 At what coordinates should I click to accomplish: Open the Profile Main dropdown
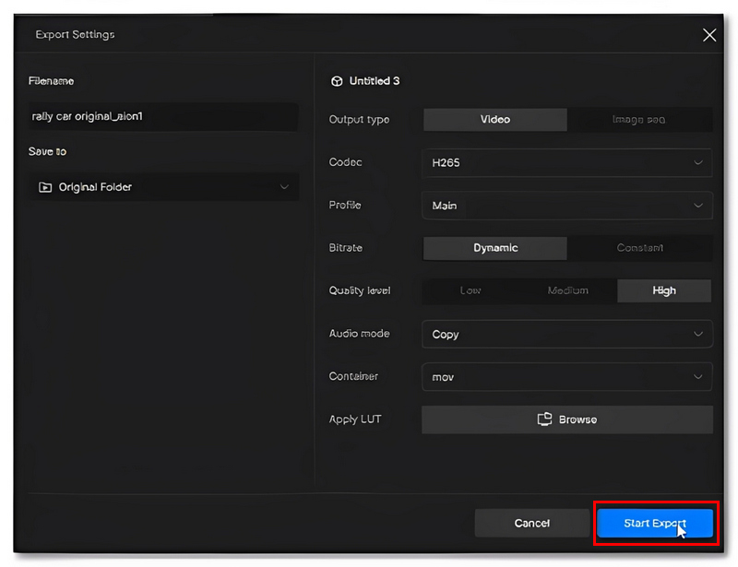coord(567,206)
